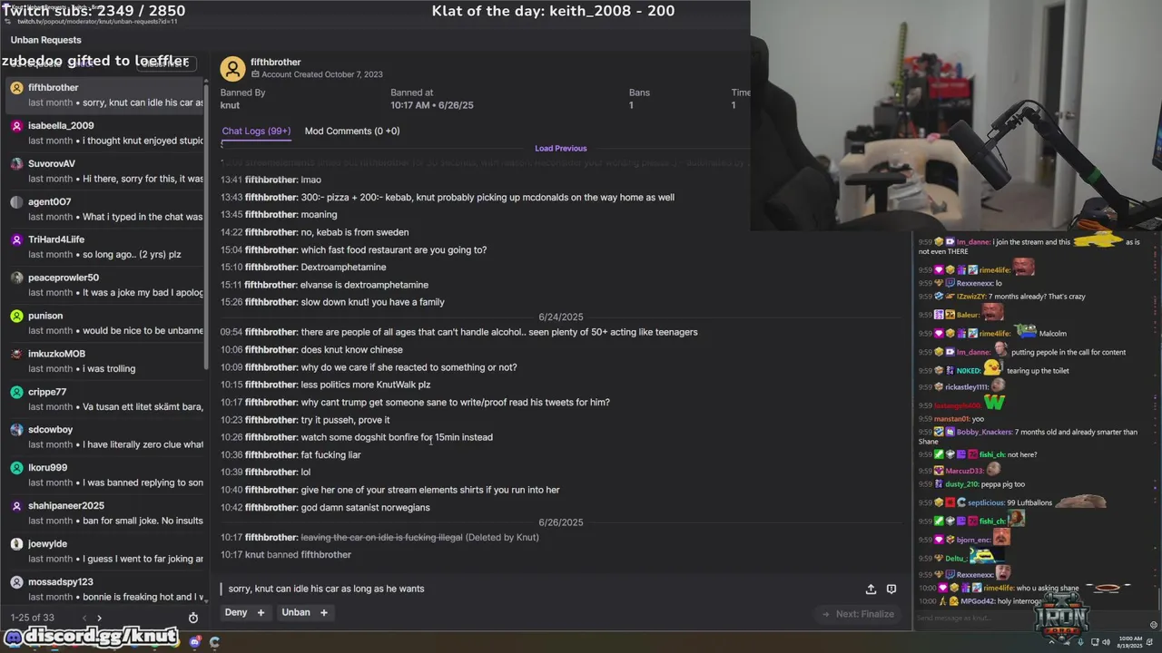Expand the Unban plus options
The height and width of the screenshot is (653, 1162).
pos(323,612)
